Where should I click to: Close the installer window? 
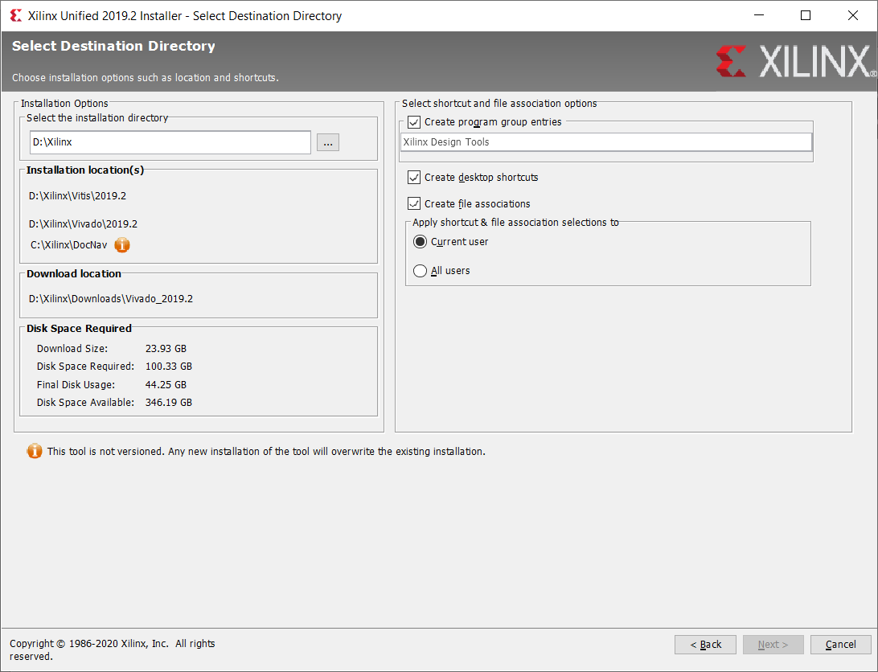(x=853, y=16)
